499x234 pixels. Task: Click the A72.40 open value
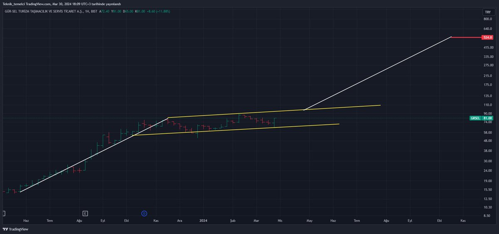click(104, 11)
